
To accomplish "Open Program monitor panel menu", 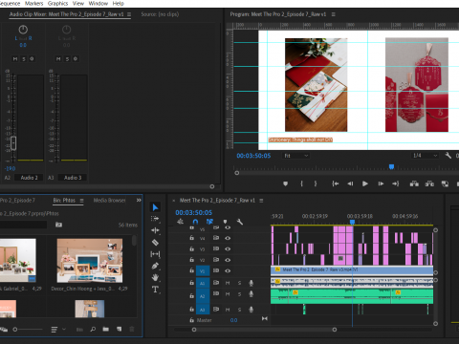I will (333, 14).
